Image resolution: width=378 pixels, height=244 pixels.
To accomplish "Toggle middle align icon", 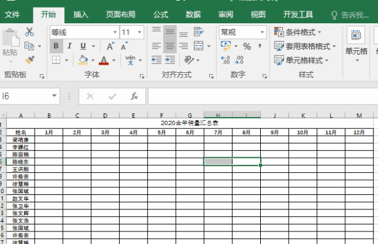I will tap(169, 32).
